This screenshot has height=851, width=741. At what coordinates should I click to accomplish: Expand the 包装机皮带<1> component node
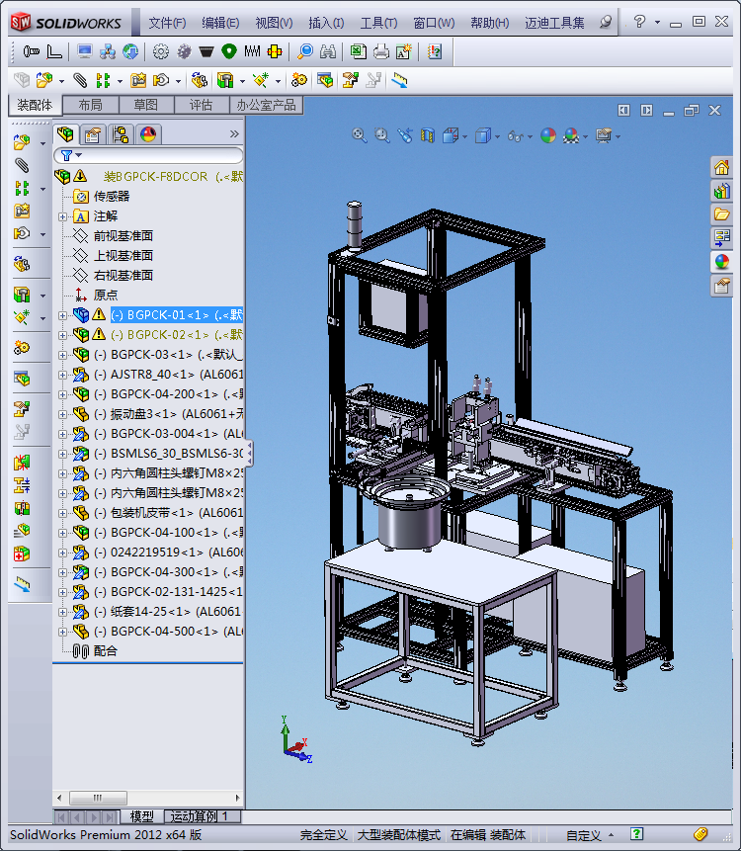click(x=62, y=513)
